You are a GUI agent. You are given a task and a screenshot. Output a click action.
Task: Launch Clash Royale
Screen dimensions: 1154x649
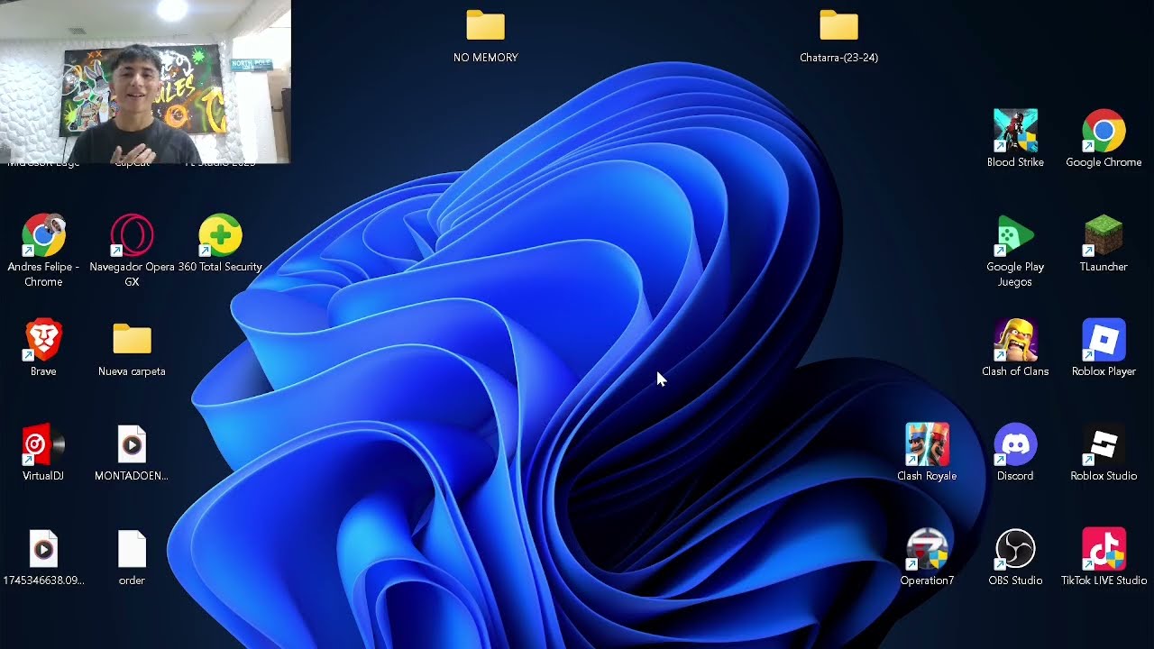pyautogui.click(x=927, y=444)
